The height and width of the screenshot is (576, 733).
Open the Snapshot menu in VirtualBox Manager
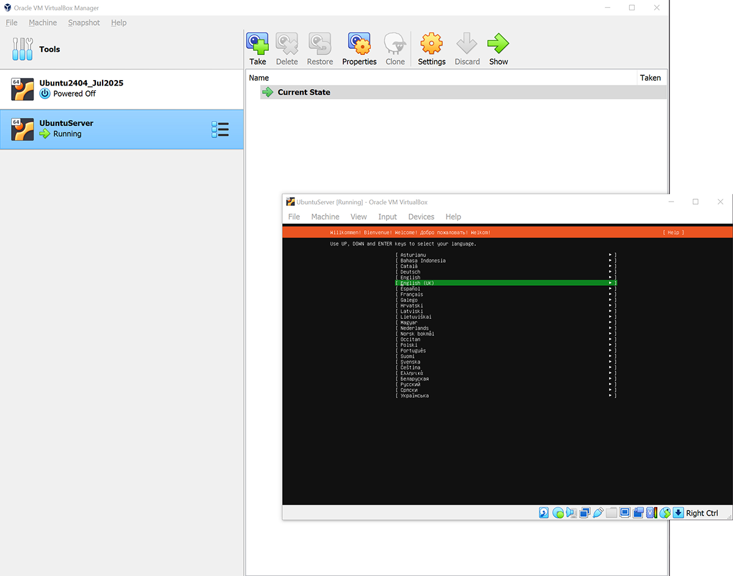[84, 23]
